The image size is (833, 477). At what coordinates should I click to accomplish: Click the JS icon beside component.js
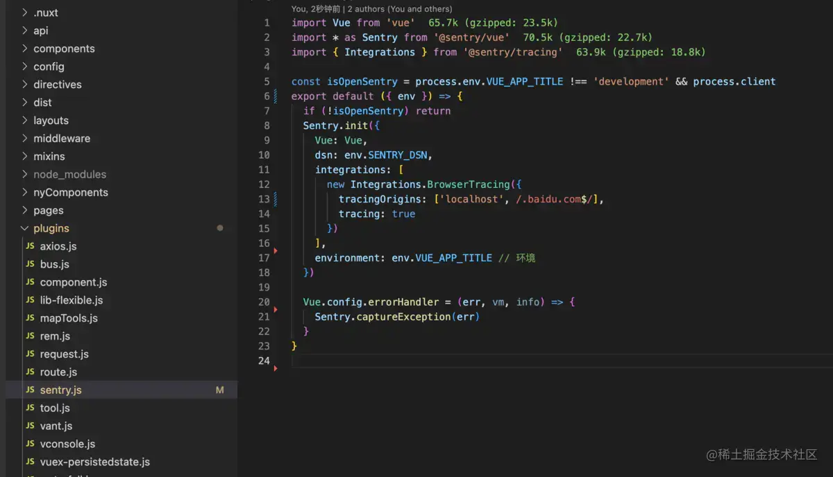30,282
